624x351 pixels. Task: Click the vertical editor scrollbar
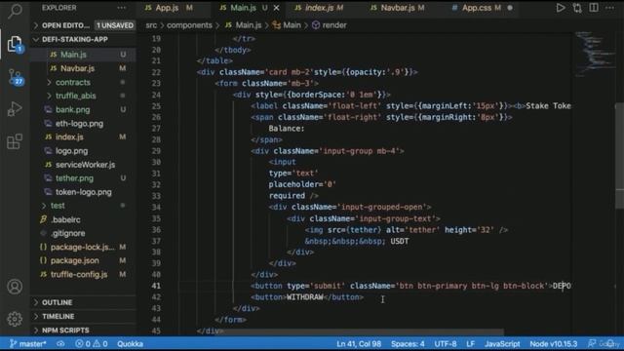[619, 155]
